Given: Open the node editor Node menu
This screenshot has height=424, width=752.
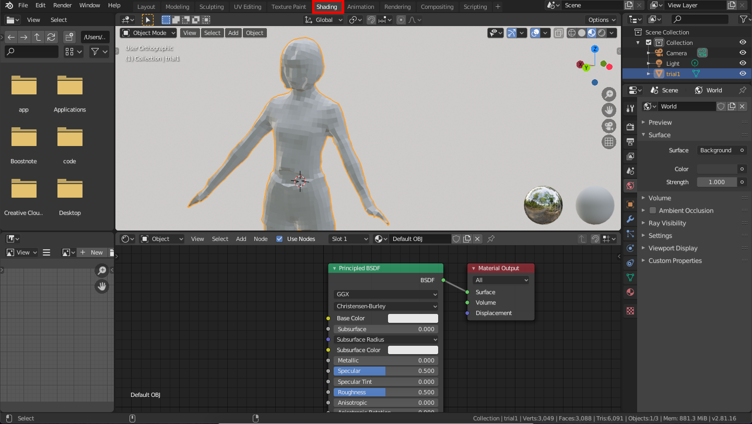Looking at the screenshot, I should click(x=261, y=239).
